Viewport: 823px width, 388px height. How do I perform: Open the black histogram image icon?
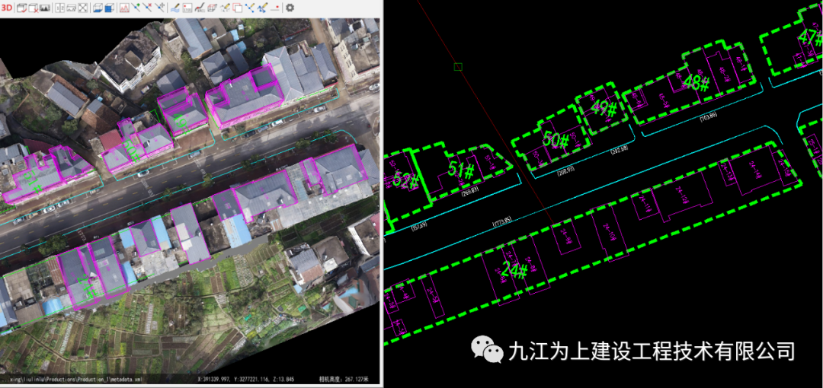(45, 8)
